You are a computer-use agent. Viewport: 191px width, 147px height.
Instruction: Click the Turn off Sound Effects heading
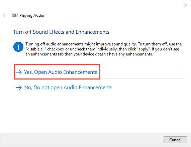[x=61, y=32]
